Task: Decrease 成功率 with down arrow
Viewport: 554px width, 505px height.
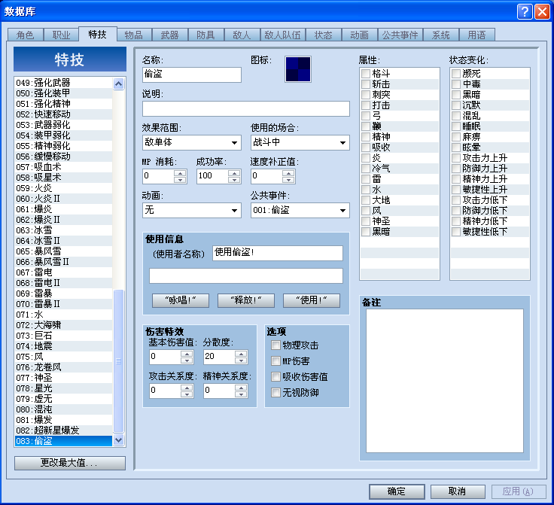Action: point(234,180)
